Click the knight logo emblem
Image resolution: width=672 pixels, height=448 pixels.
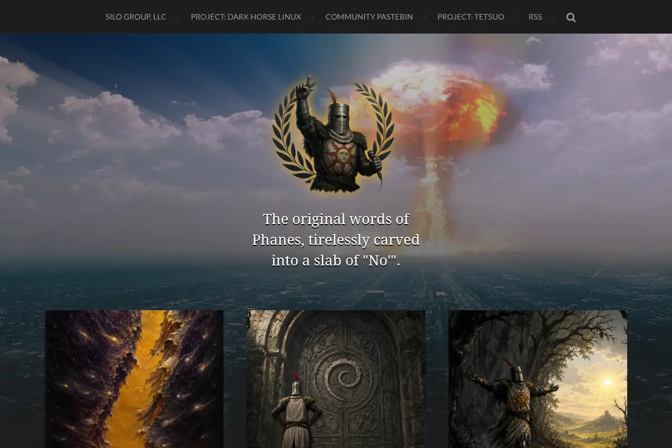coord(333,134)
